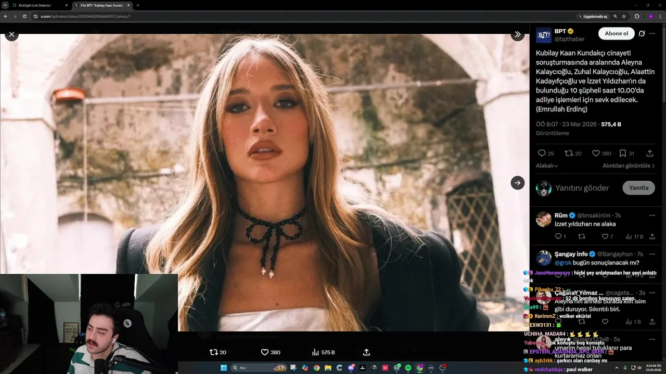
Task: Open the Windows Start menu
Action: pos(224,368)
